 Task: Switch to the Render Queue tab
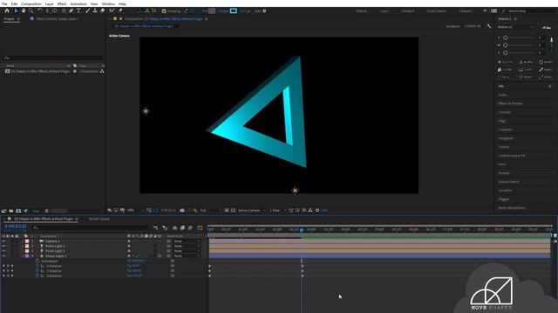tap(99, 219)
